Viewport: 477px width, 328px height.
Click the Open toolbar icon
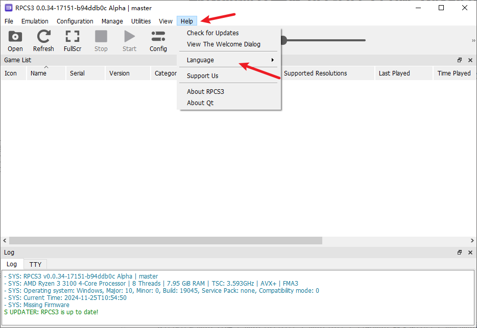coord(15,41)
